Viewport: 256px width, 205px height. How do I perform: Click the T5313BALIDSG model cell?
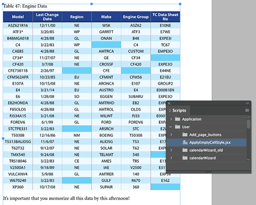coord(18,142)
